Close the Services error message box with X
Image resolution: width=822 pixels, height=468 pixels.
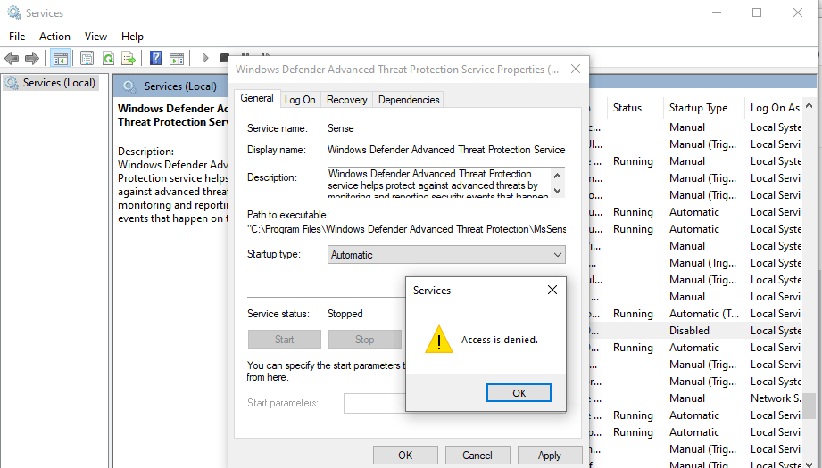(552, 290)
